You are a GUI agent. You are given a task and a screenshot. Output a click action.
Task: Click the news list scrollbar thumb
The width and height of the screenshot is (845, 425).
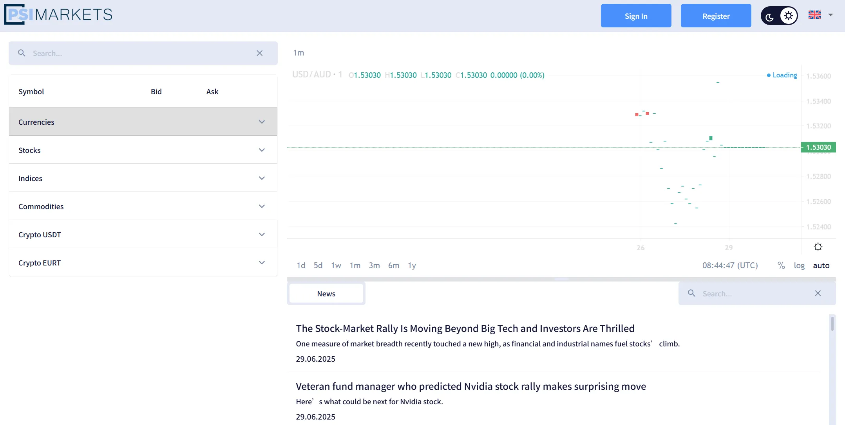[x=832, y=324]
